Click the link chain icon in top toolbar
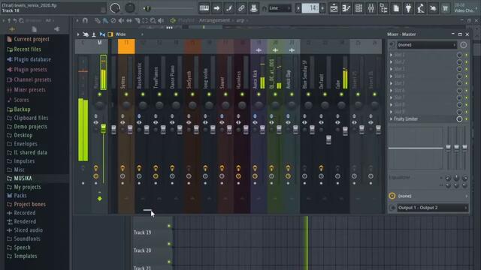Screen dimensions: 481x270 (241, 8)
